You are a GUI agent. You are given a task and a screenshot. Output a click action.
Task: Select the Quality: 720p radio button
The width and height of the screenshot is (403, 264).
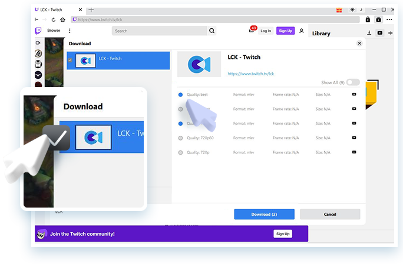pyautogui.click(x=180, y=152)
